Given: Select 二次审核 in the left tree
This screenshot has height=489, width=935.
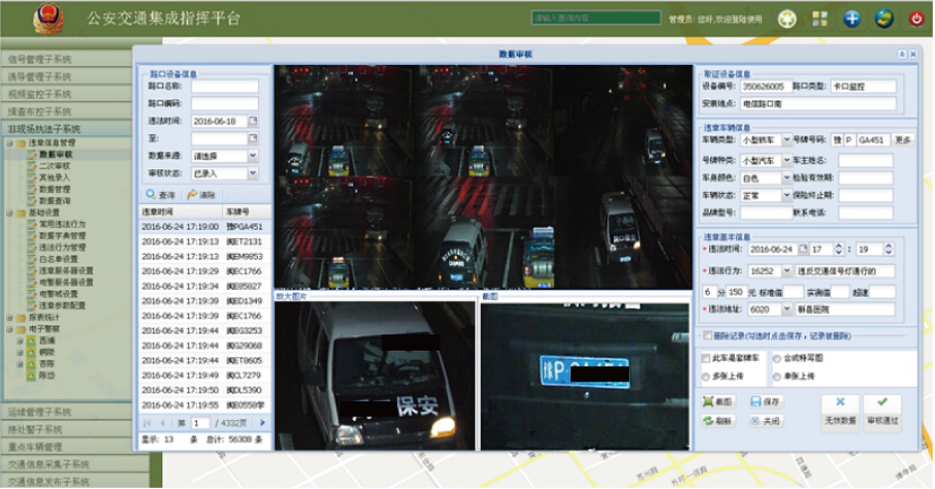Looking at the screenshot, I should (x=54, y=165).
